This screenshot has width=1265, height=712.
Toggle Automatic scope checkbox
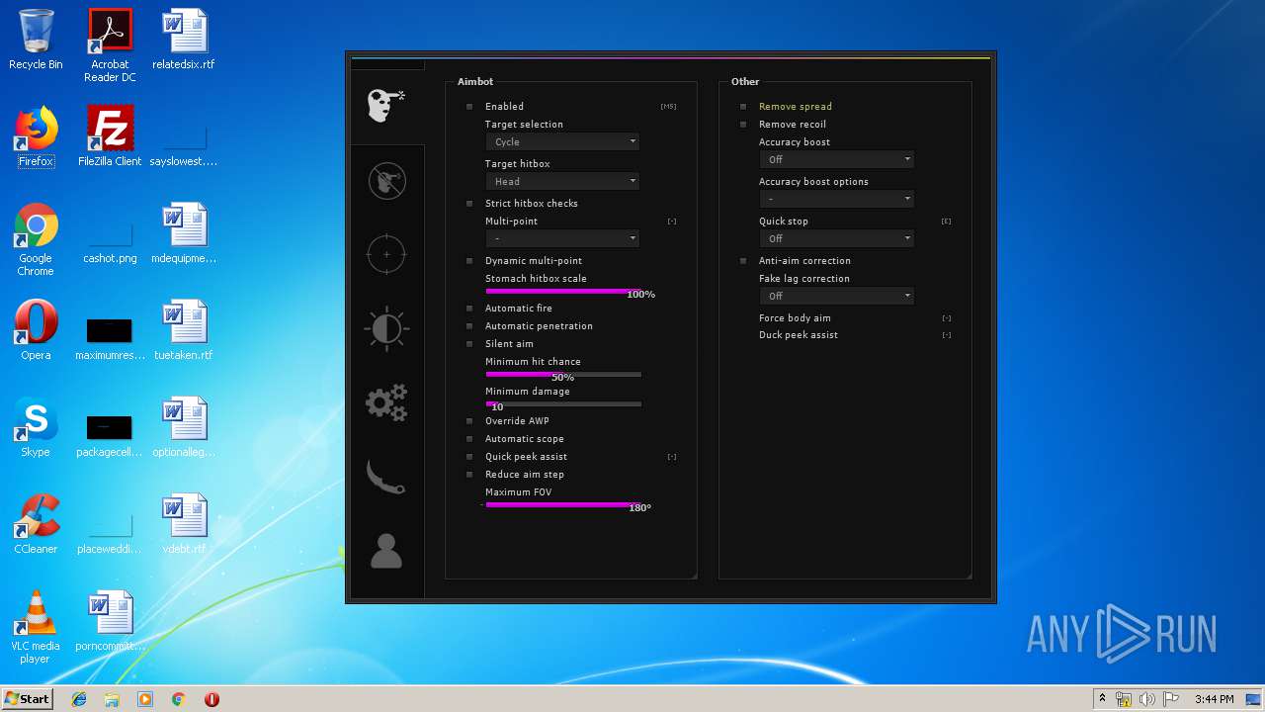469,438
